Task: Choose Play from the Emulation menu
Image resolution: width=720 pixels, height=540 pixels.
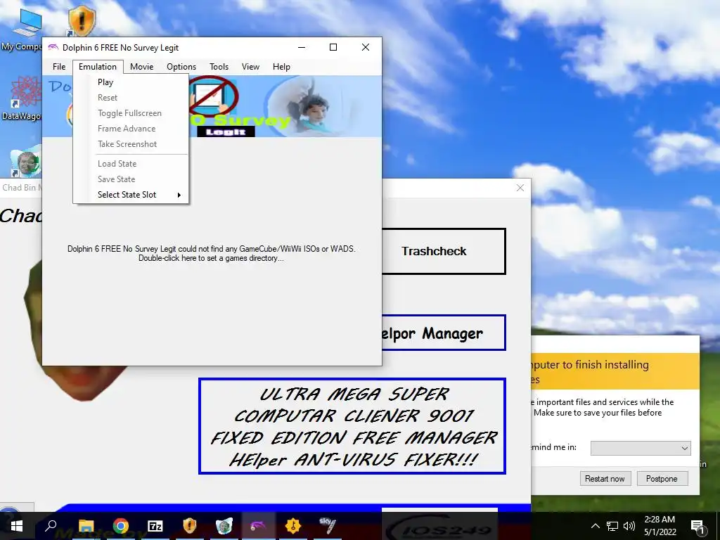Action: tap(131, 82)
